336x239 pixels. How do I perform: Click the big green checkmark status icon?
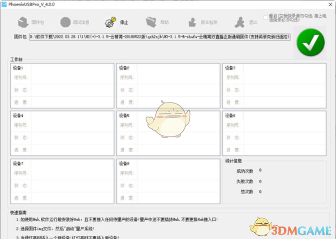(x=310, y=43)
